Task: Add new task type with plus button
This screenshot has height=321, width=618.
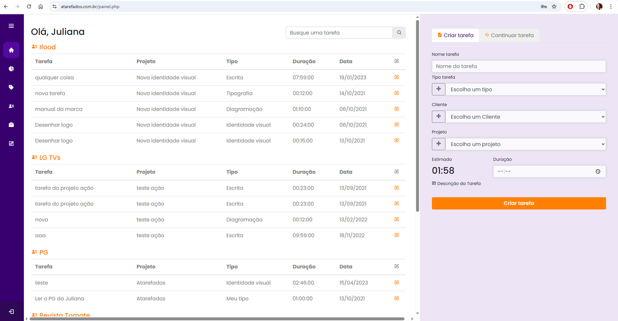Action: pyautogui.click(x=438, y=89)
